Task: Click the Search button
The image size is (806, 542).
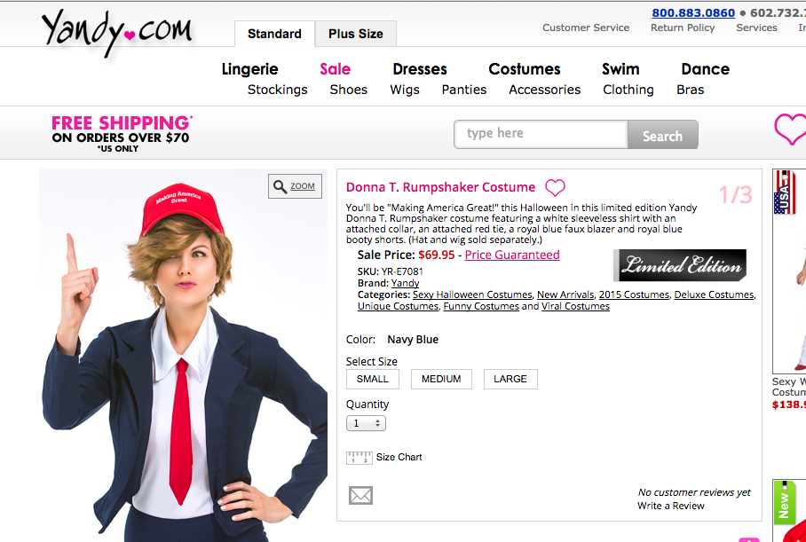Action: pos(662,135)
